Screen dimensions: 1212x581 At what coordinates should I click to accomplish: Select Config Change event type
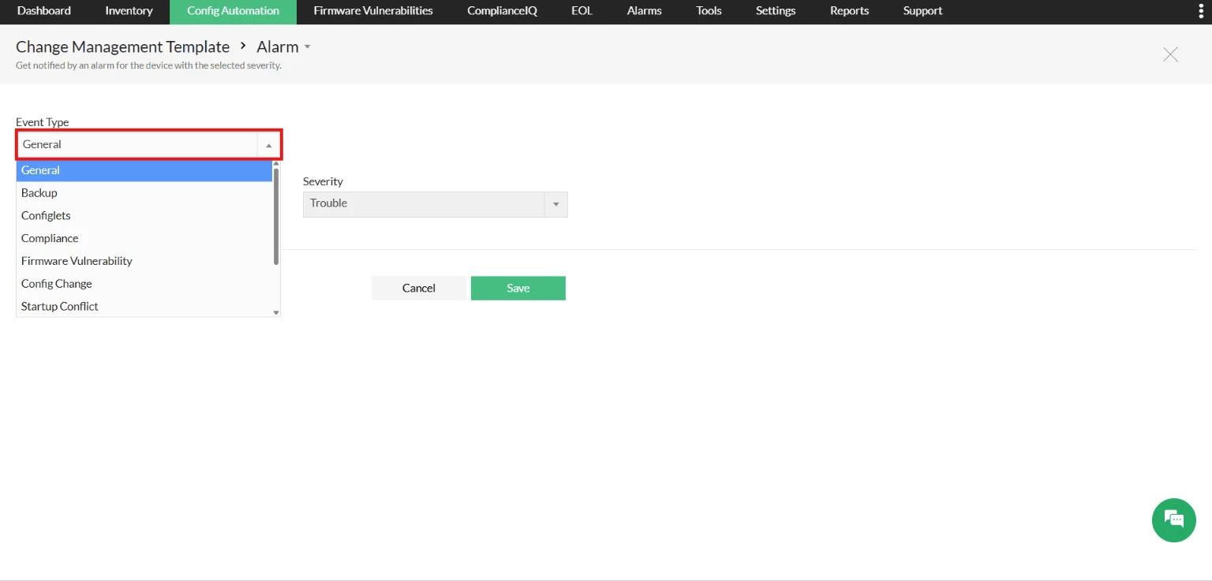click(144, 284)
